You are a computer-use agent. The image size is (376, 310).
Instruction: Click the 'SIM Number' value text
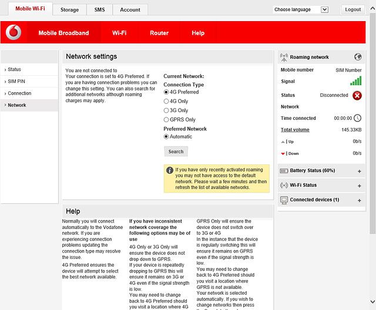(348, 70)
